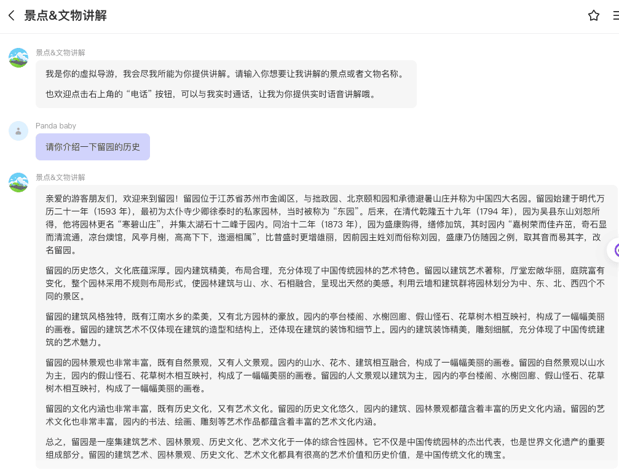619x475 pixels.
Task: Click the paragraph starting 留园的历史悠久
Action: pos(326,283)
